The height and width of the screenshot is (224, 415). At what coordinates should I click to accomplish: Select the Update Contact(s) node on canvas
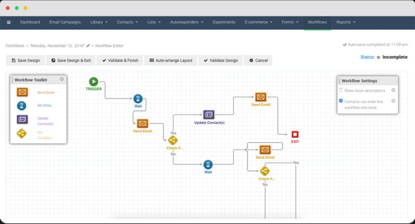pos(209,115)
